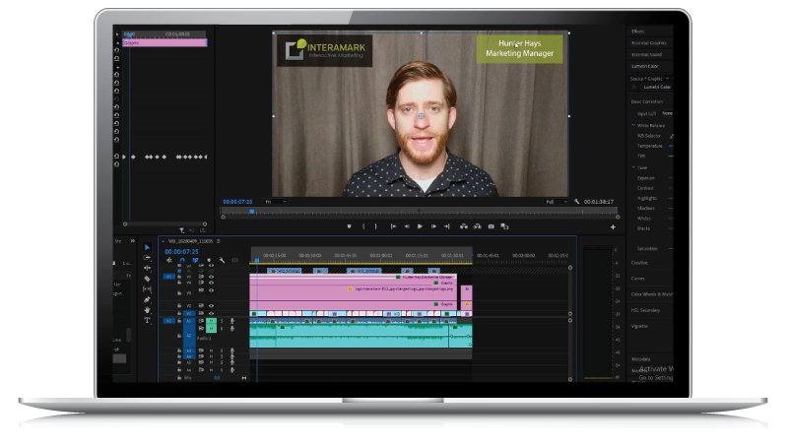Collapse the Tone section
This screenshot has width=788, height=446.
pyautogui.click(x=633, y=167)
